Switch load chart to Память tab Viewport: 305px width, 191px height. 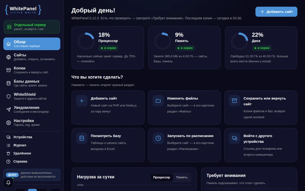(182, 177)
